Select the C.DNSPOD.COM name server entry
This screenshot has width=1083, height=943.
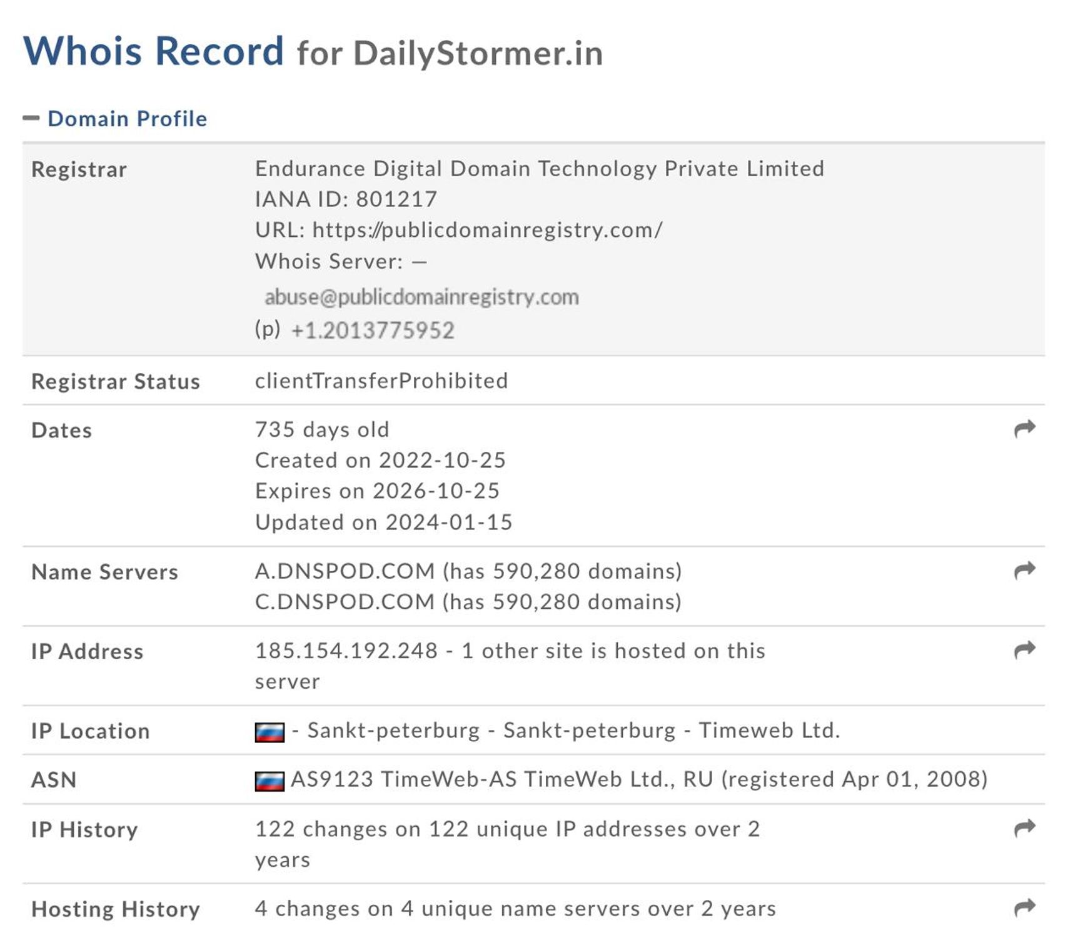pos(345,602)
